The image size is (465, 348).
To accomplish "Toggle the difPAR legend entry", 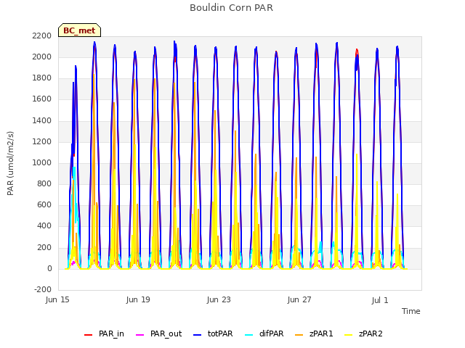I will (x=264, y=333).
